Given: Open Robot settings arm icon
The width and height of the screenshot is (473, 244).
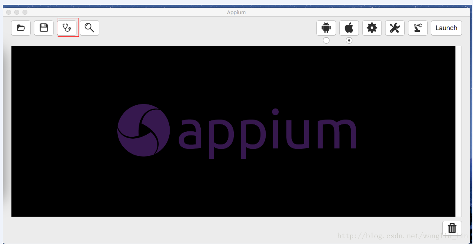Looking at the screenshot, I should click(418, 28).
